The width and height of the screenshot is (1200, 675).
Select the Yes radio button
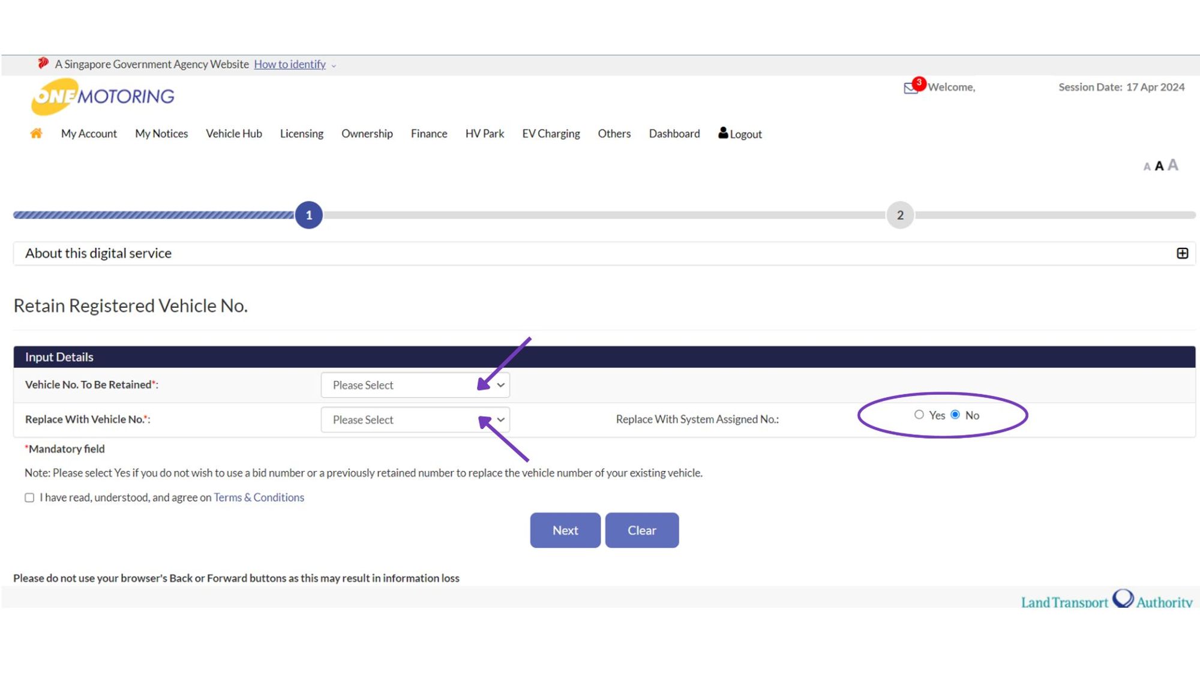pyautogui.click(x=919, y=415)
